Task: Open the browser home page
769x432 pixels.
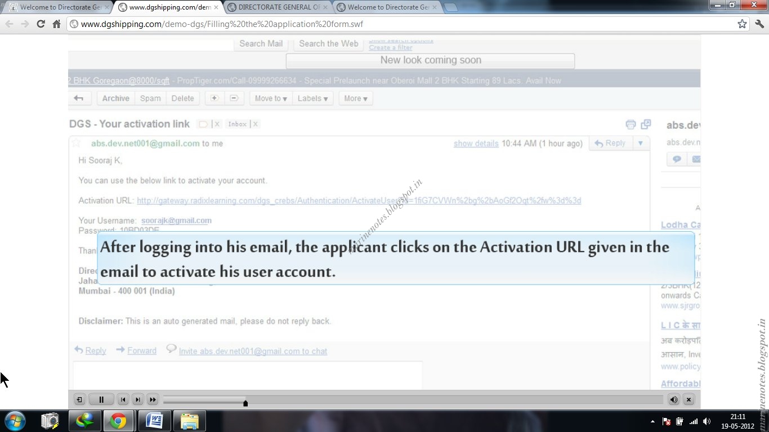Action: [56, 24]
